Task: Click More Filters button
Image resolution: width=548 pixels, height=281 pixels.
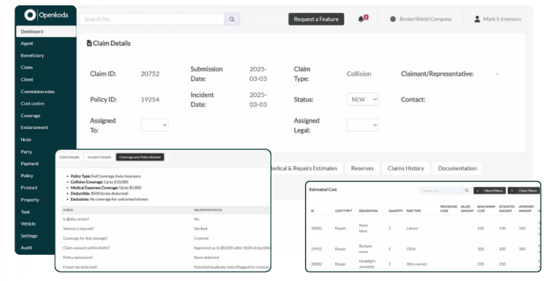Action: click(x=490, y=191)
